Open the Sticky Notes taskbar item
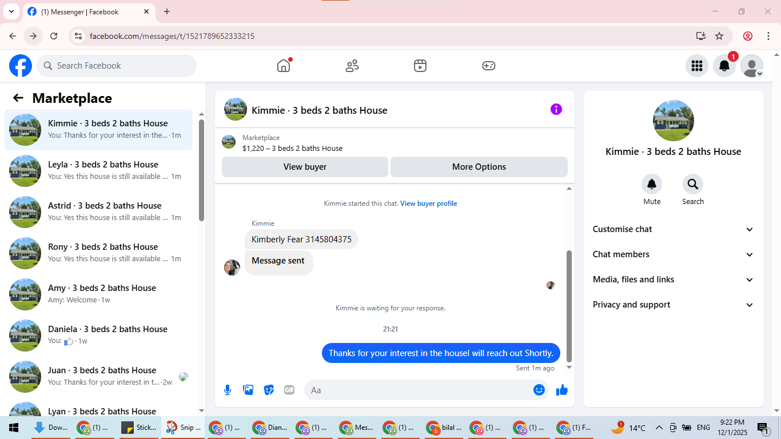 pyautogui.click(x=139, y=428)
